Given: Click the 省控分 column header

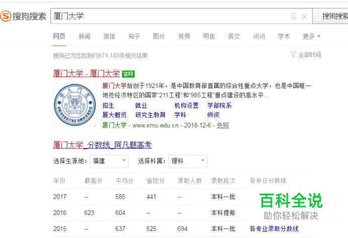Looking at the screenshot, I should [x=155, y=181].
